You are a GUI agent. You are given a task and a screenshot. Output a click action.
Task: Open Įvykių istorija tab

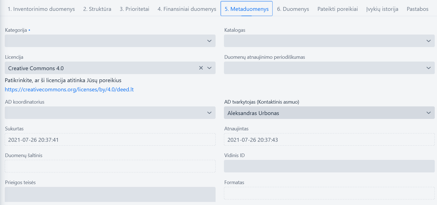coord(382,9)
